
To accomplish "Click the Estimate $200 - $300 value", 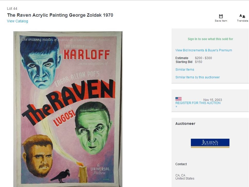I will pos(203,58).
